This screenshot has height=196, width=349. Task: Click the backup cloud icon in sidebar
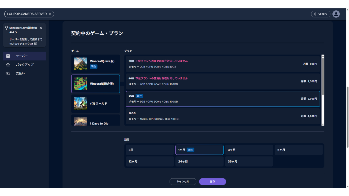[x=8, y=65]
